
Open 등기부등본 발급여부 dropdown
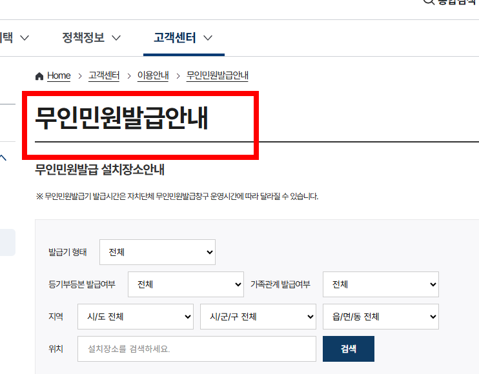click(186, 284)
